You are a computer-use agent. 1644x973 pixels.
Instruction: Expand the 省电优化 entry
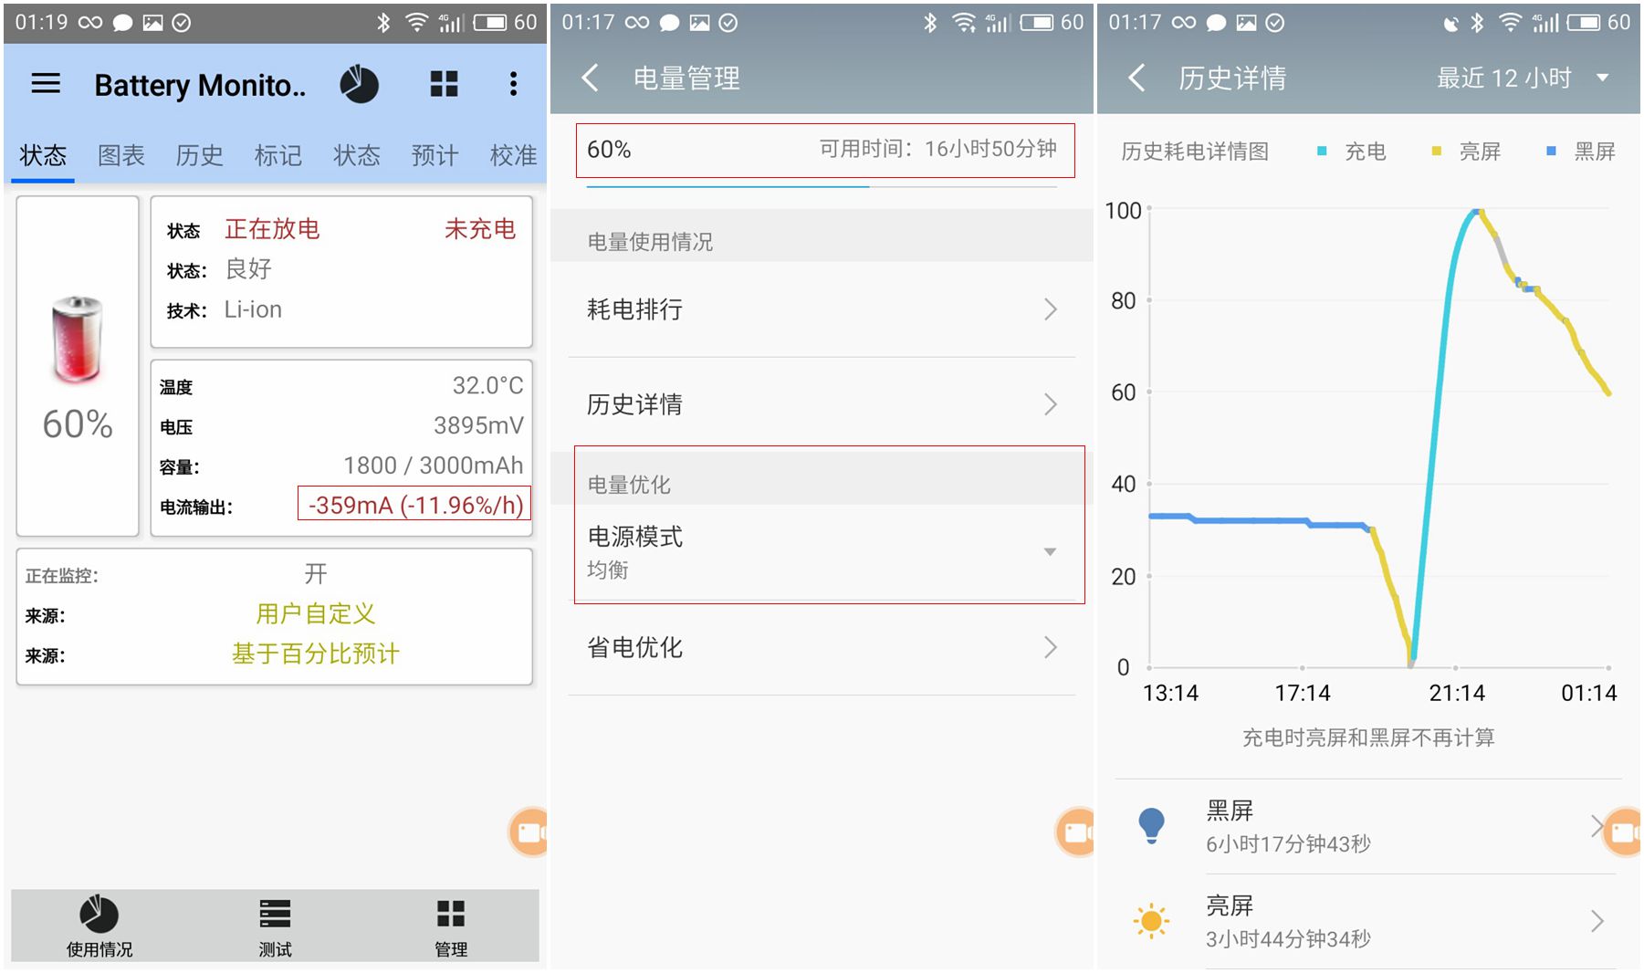[x=821, y=647]
